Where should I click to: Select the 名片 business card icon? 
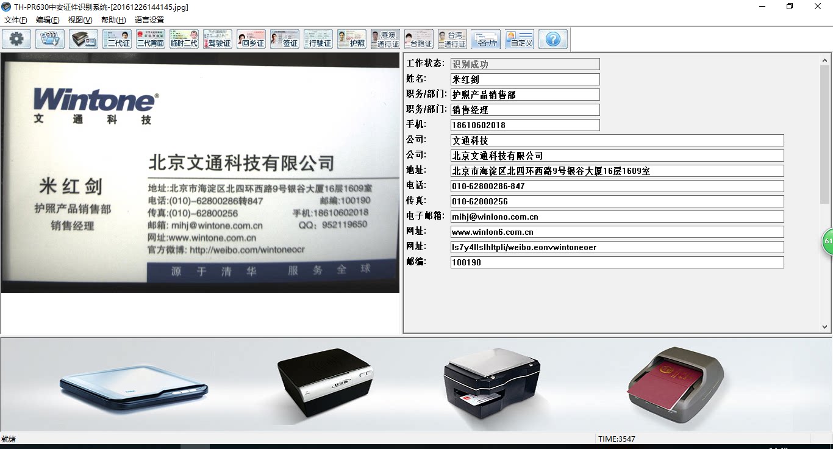point(486,39)
